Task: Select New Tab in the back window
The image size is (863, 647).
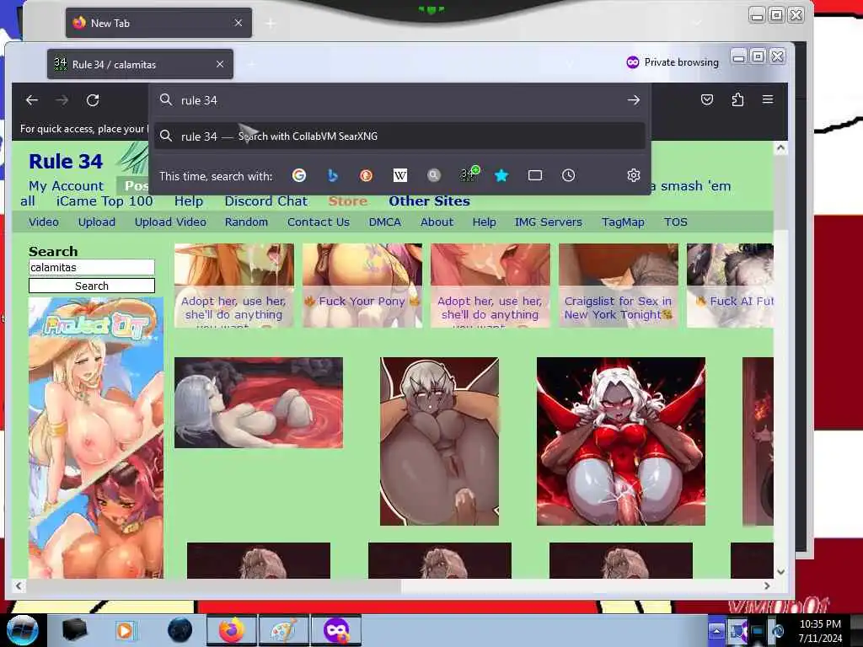Action: (158, 23)
